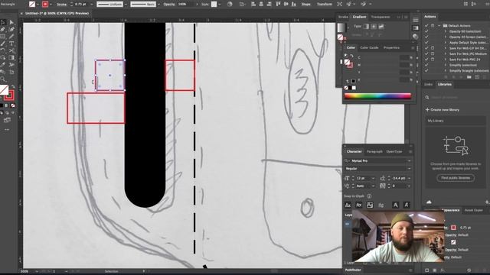Switch to the Links tab
Image resolution: width=490 pixels, height=275 pixels.
pos(429,85)
